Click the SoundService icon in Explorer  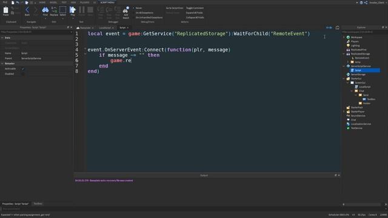[348, 116]
